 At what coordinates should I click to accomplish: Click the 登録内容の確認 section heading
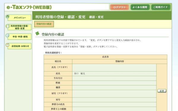(53, 34)
